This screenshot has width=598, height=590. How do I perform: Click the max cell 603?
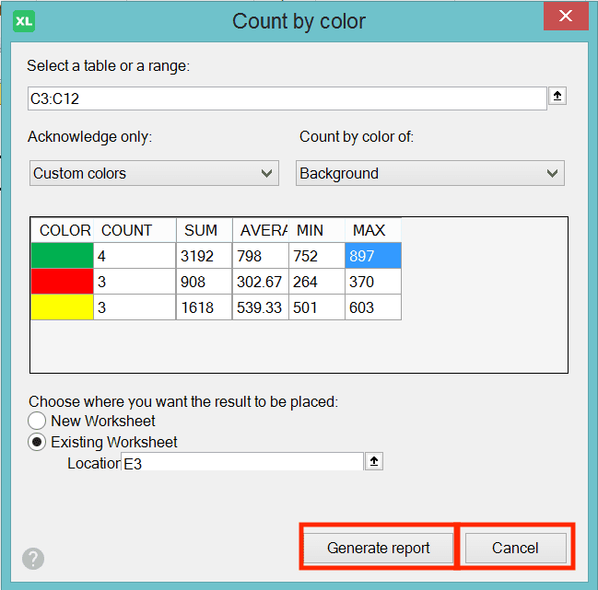click(x=373, y=307)
